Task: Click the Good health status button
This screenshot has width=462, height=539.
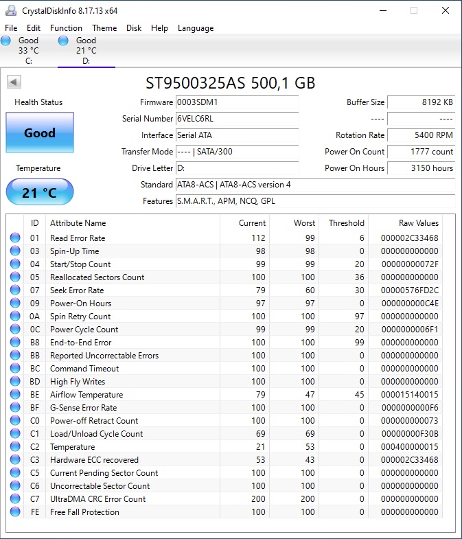Action: 40,133
